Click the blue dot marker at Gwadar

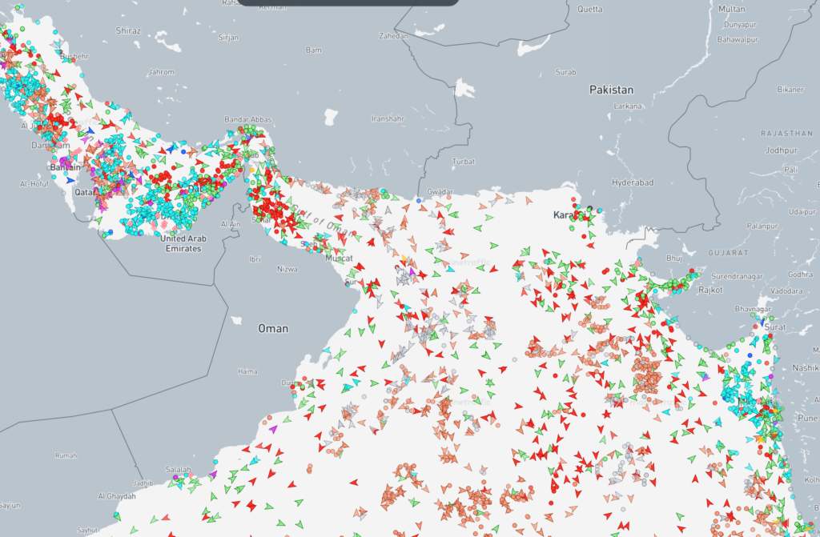tap(418, 200)
